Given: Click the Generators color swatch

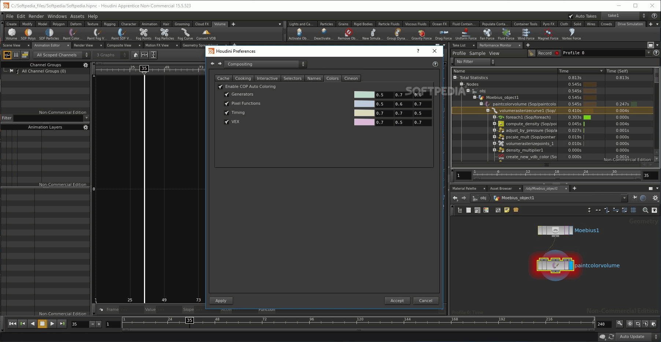Looking at the screenshot, I should [x=364, y=95].
